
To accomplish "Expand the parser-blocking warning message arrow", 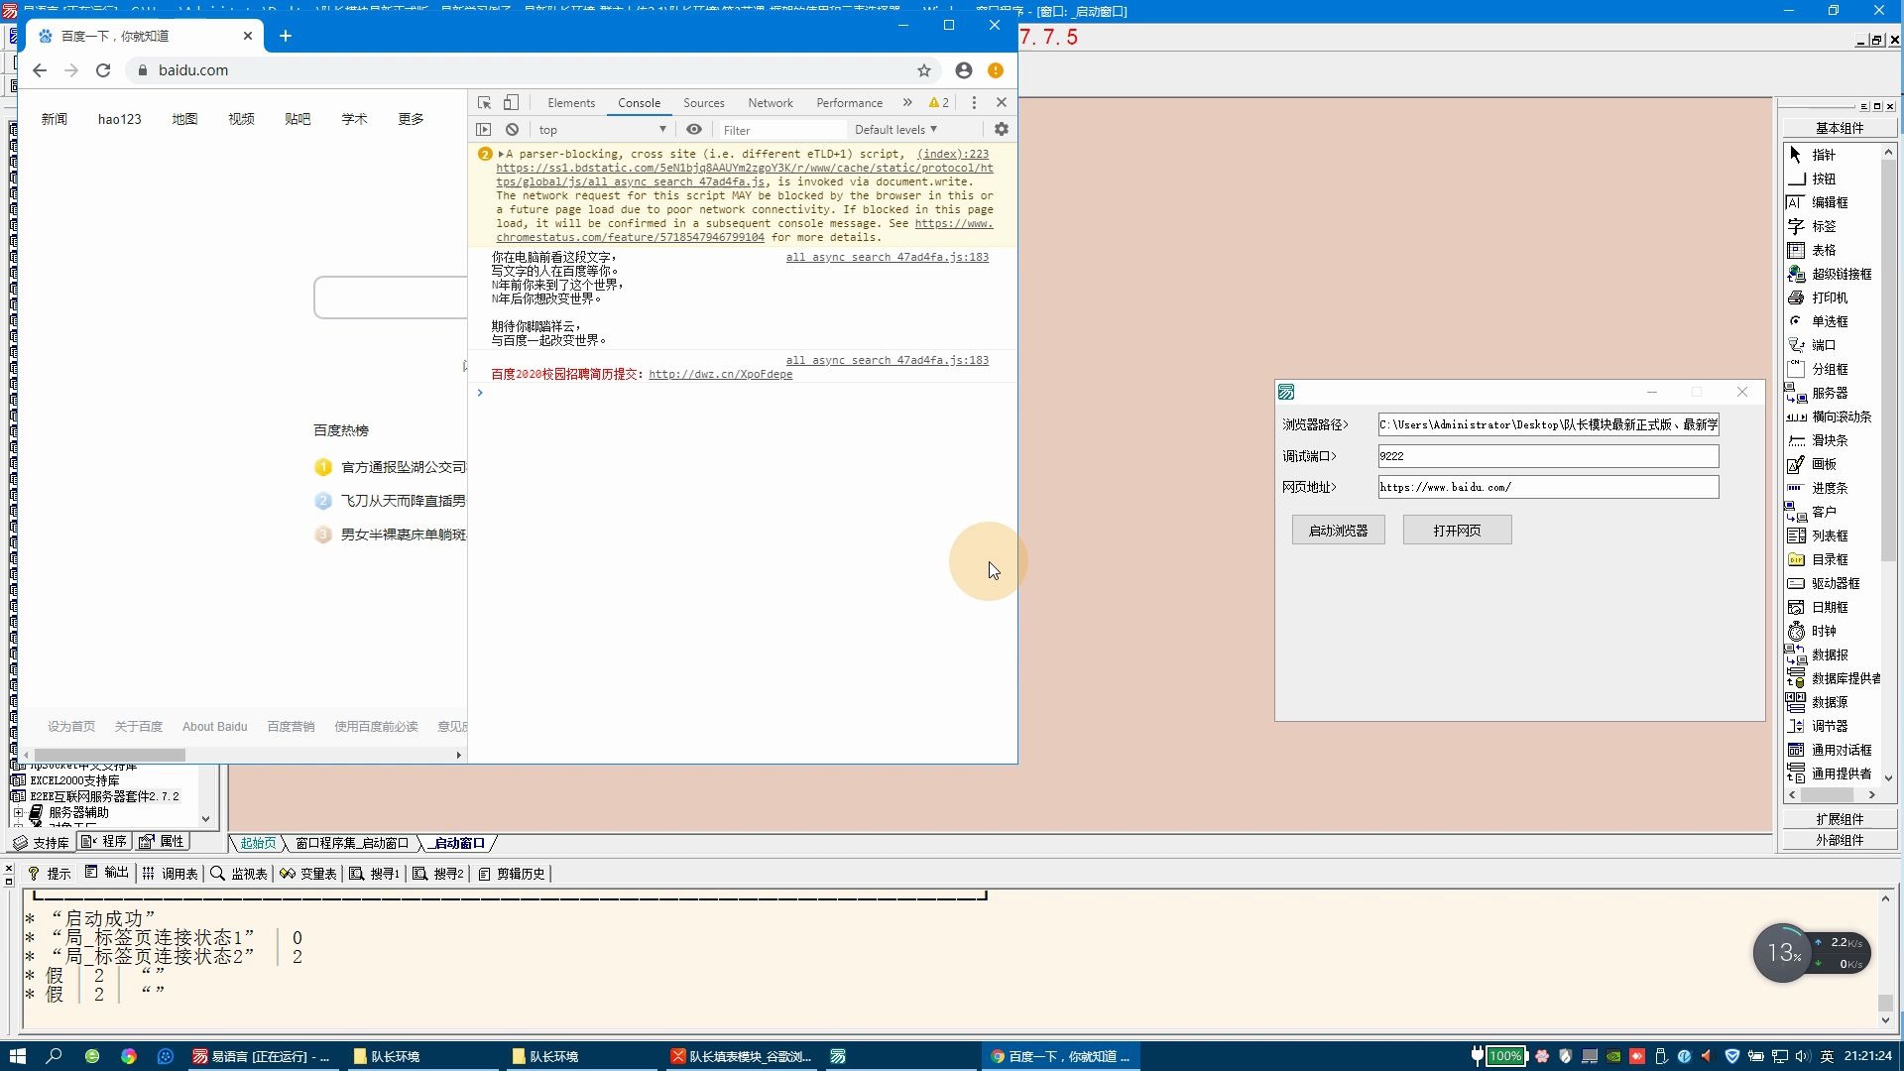I will (x=501, y=154).
